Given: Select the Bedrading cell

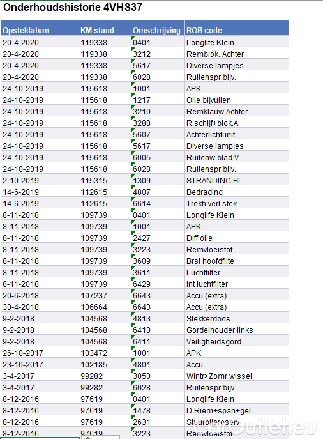Looking at the screenshot, I should [x=237, y=192].
